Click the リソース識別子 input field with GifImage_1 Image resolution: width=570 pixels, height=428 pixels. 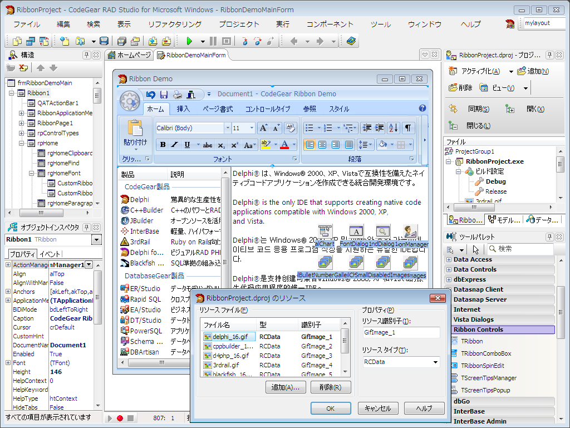coord(401,332)
